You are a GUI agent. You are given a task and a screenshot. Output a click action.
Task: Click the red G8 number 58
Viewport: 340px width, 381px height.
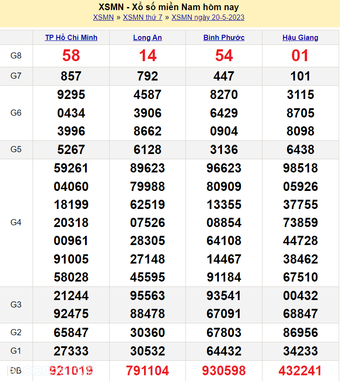71,56
